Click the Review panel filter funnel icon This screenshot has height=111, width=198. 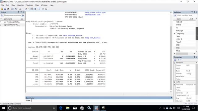[19, 12]
